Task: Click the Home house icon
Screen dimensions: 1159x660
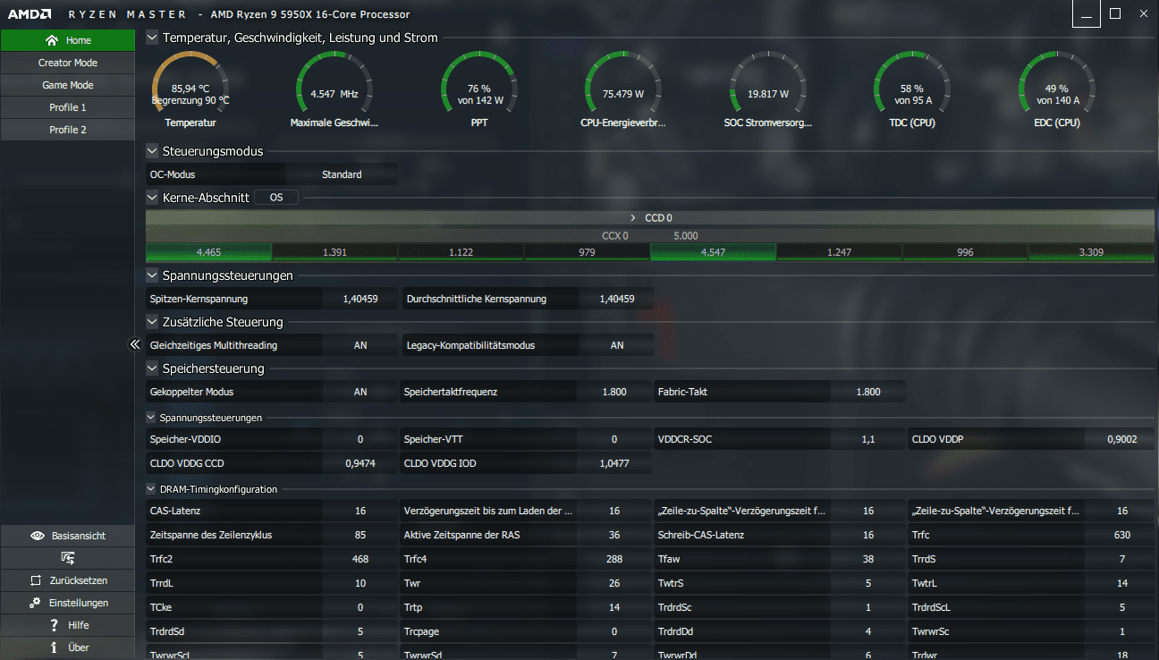Action: point(52,40)
